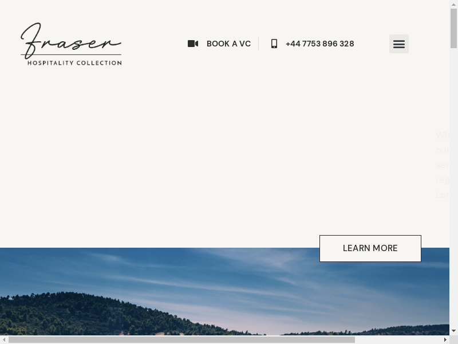Click the forested hill in the hero image
Screen dimensions: 458x344
click(x=88, y=314)
